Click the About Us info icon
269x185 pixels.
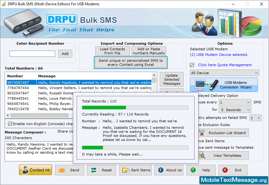coord(161,170)
